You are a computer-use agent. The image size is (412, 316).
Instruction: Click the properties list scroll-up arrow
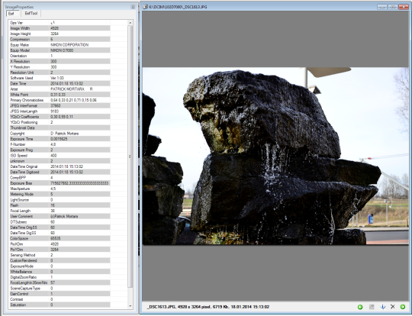pyautogui.click(x=130, y=23)
